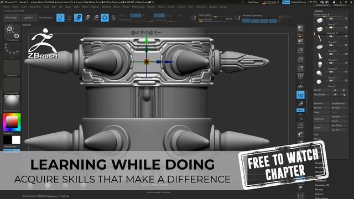Viewport: 354px width, 199px height.
Task: Select the Draw mode icon
Action: [69, 18]
